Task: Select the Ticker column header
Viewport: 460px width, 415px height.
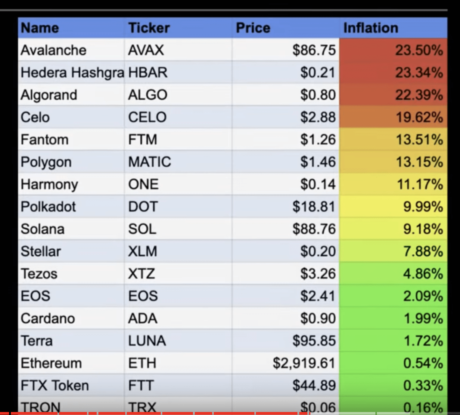Action: 178,28
